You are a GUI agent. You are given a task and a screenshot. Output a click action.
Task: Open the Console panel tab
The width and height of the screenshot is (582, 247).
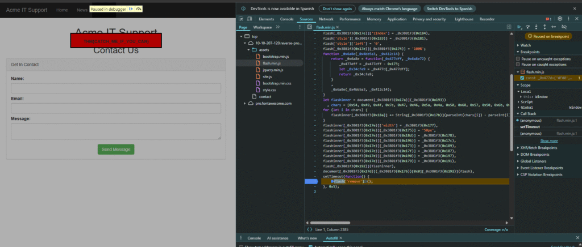(287, 19)
